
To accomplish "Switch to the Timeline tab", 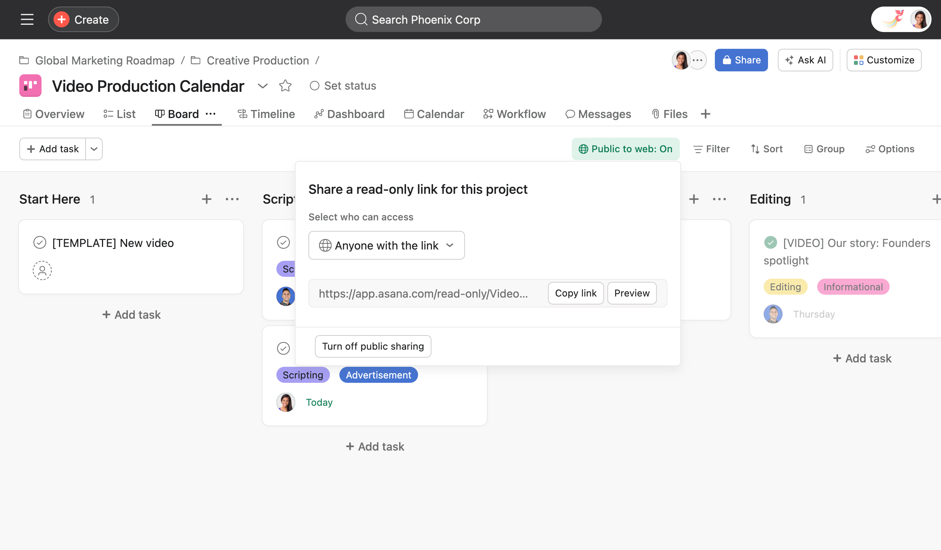I will [266, 114].
